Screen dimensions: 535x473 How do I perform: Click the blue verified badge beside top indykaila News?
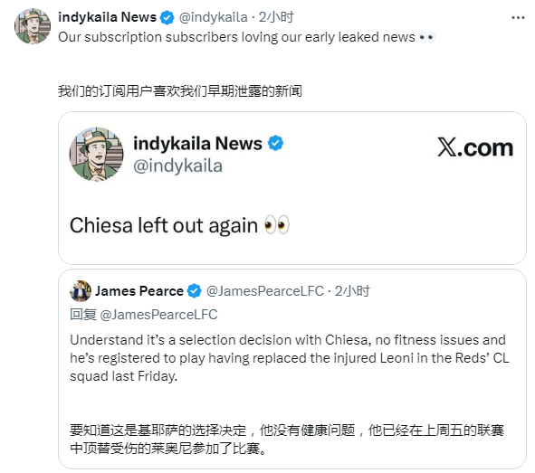tap(167, 17)
